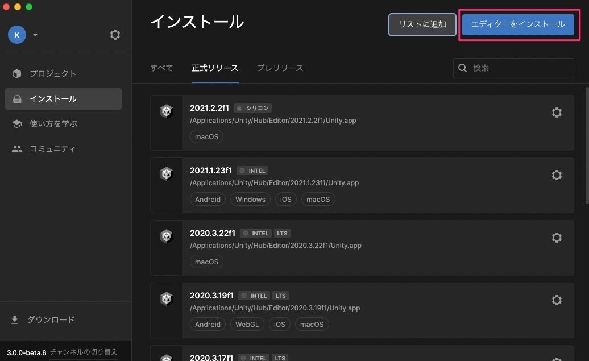Screen dimensions: 589x361
Task: Click macOS tag under 2021.2.2f1
Action: [x=206, y=137]
